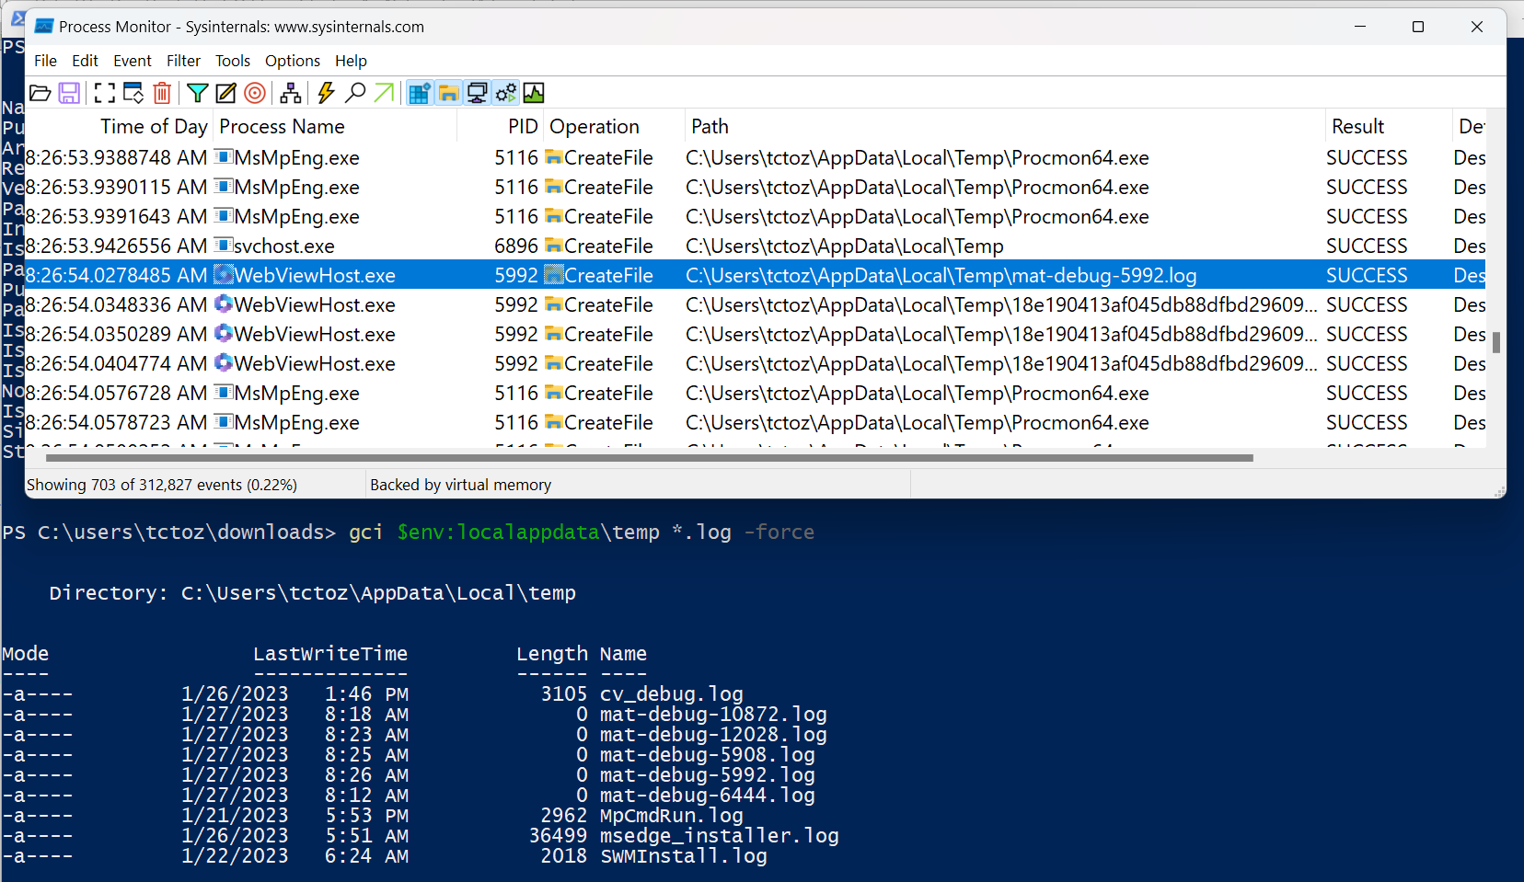Click the 'Showing 703 of 312,827 events' status text
Viewport: 1524px width, 882px height.
[x=162, y=485]
